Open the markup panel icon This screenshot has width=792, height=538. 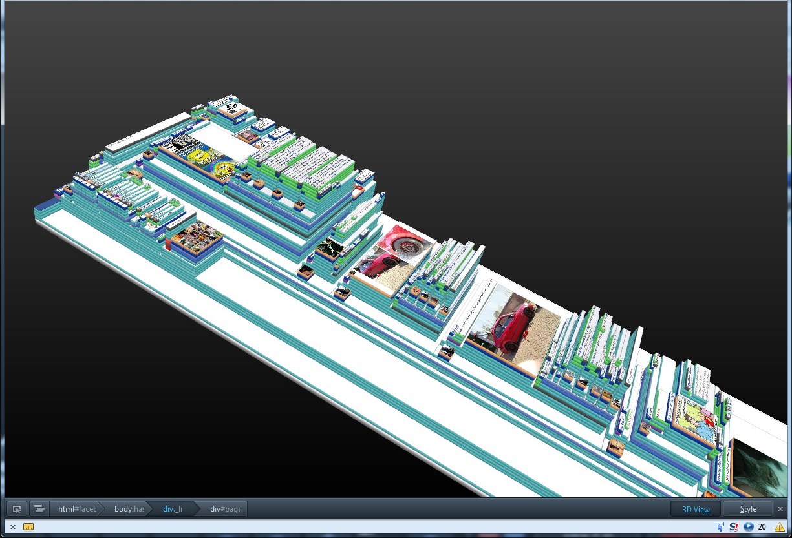[x=39, y=509]
